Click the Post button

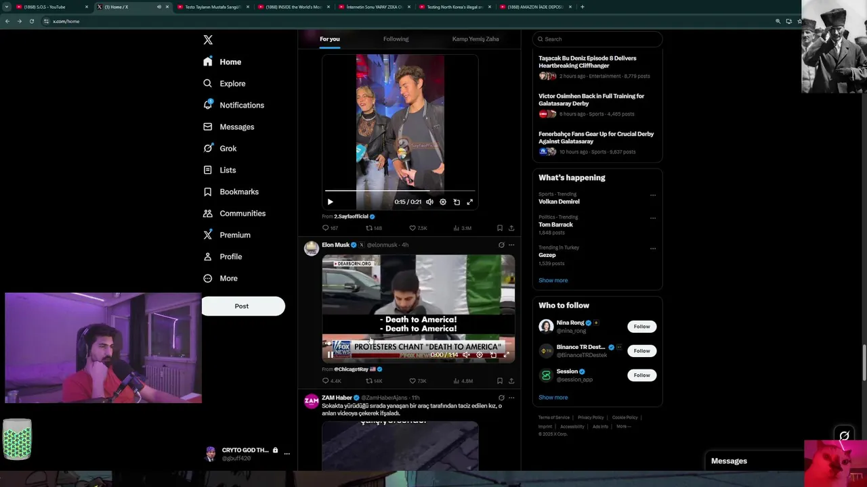[x=243, y=306]
